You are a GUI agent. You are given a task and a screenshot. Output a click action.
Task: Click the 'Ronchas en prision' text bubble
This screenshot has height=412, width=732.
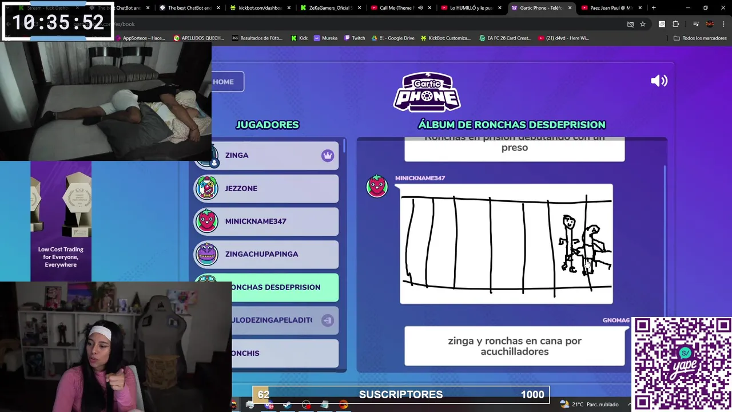point(515,148)
